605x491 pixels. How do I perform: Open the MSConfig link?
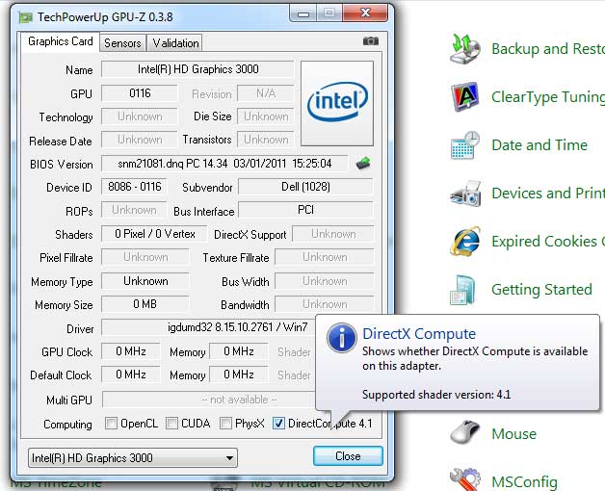[525, 482]
